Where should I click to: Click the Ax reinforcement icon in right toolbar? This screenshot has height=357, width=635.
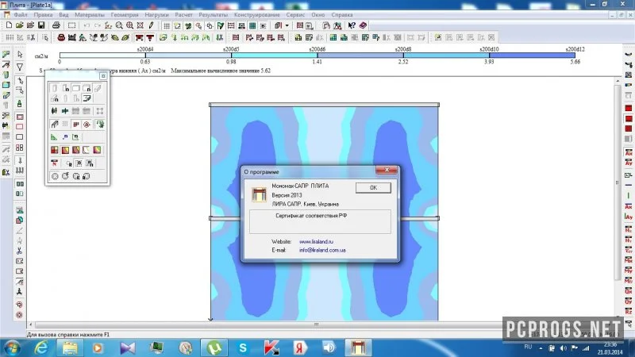629,153
